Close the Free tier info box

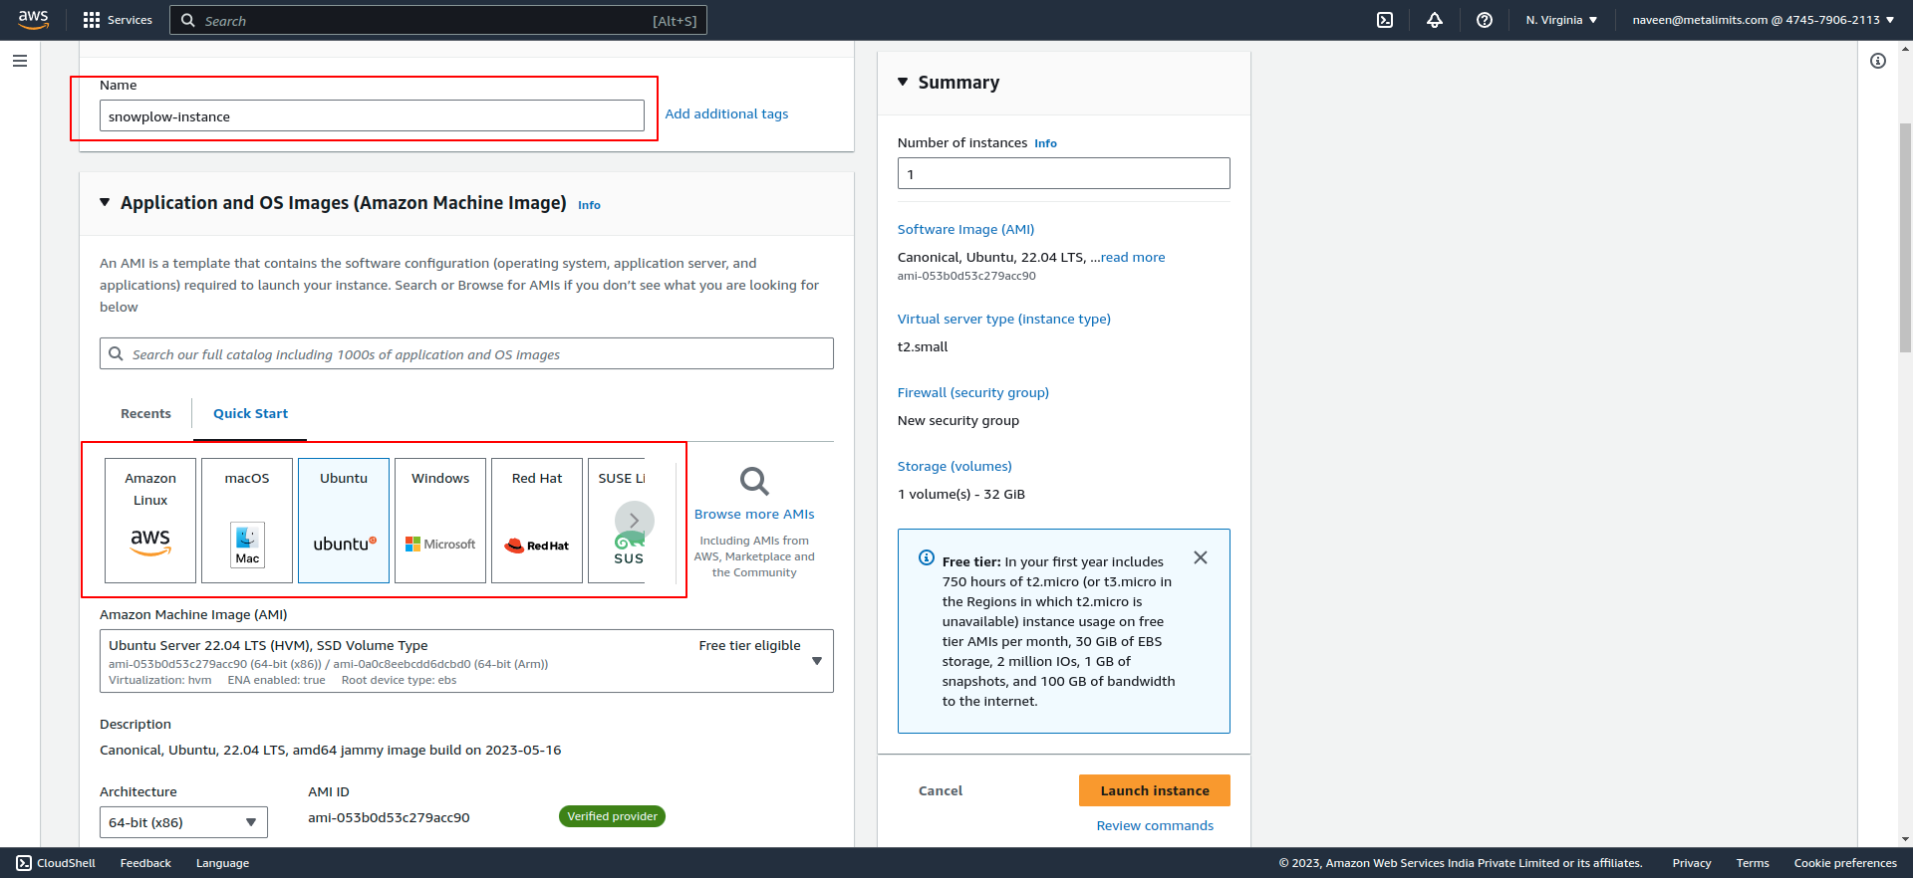(x=1201, y=557)
